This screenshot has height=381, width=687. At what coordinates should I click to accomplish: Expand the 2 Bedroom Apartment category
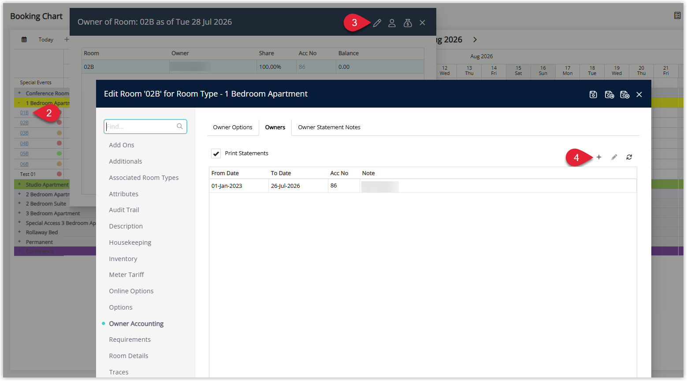pyautogui.click(x=19, y=194)
